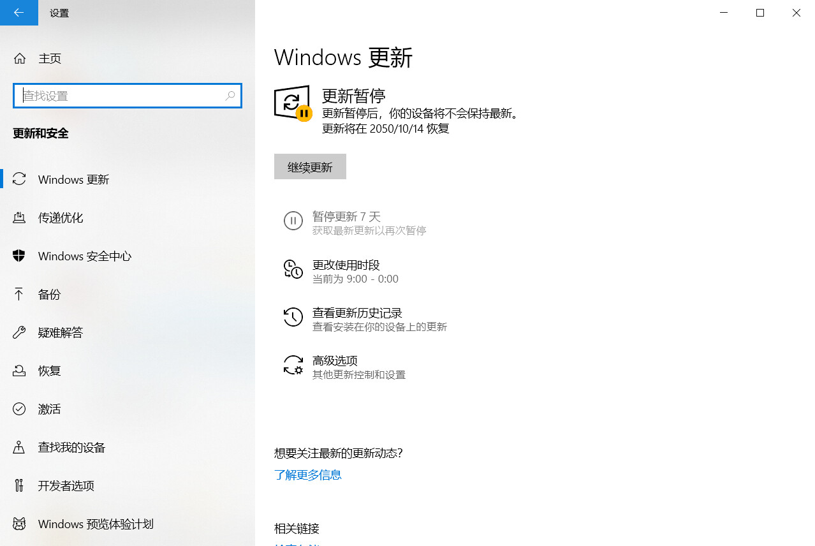Image resolution: width=815 pixels, height=546 pixels.
Task: Click the 开发者选项 tools icon
Action: [x=19, y=485]
